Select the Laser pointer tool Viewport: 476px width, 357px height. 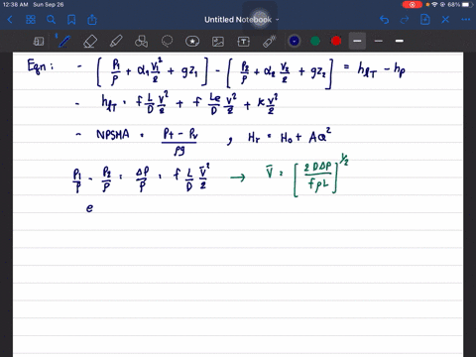(x=270, y=42)
